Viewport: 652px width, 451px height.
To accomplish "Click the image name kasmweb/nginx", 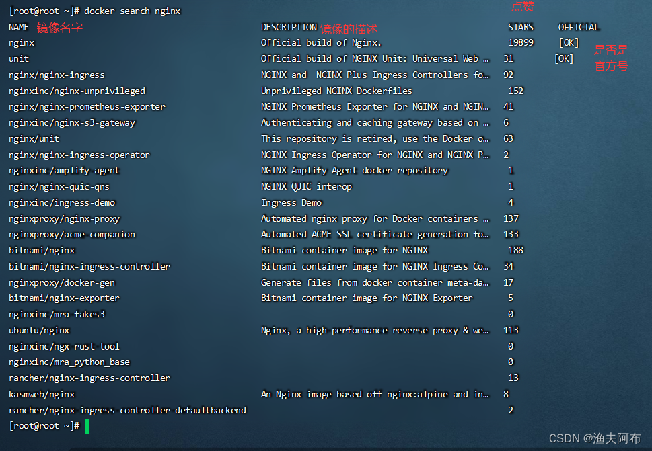I will [42, 395].
